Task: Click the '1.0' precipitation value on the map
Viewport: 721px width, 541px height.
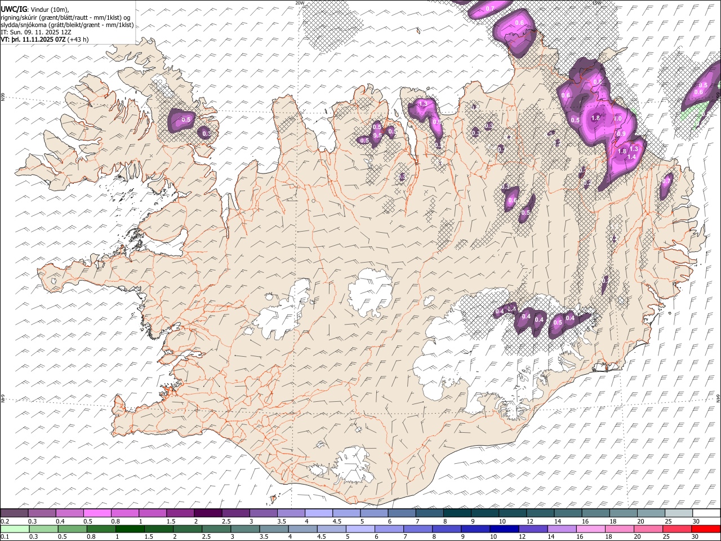Action: [617, 119]
